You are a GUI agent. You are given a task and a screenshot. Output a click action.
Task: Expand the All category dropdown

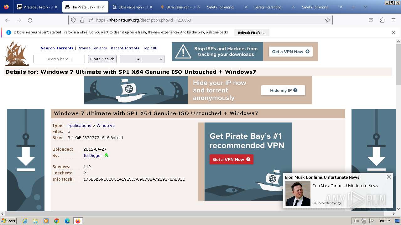click(x=142, y=59)
